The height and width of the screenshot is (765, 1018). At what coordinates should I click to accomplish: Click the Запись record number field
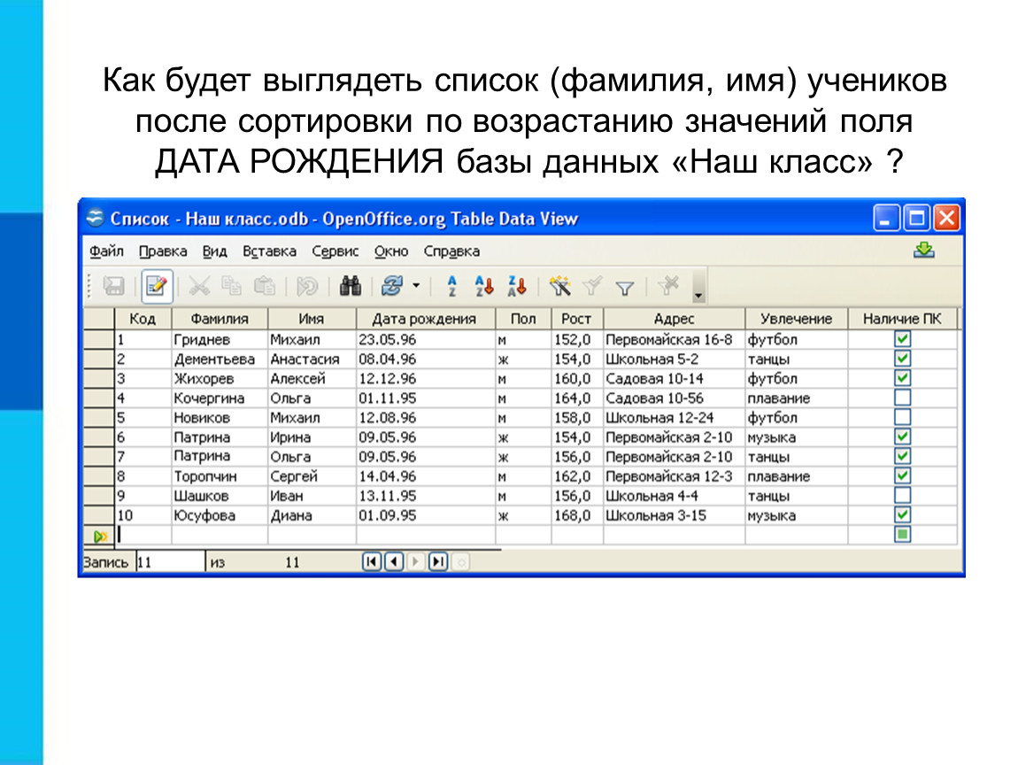point(170,561)
